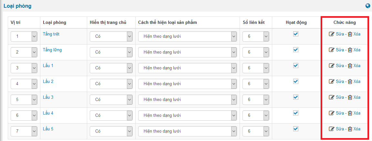Click the Xóa text link for Lầu 4

[357, 113]
